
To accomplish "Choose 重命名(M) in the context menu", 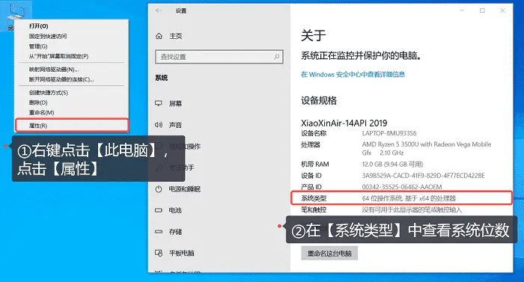I will [41, 113].
